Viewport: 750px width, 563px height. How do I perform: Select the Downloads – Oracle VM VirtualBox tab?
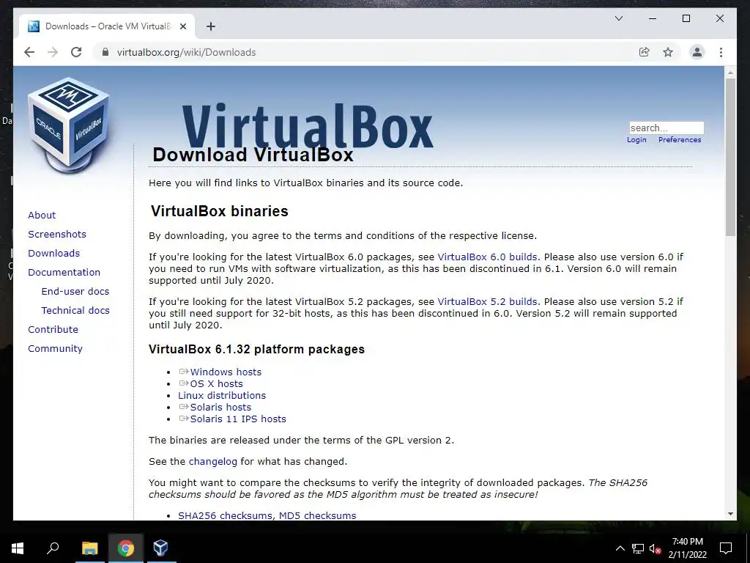(107, 26)
